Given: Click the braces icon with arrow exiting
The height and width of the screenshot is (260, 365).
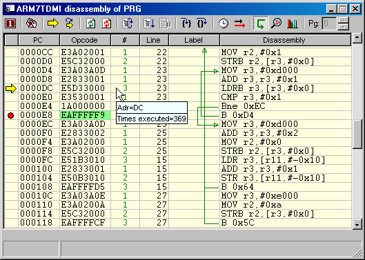Looking at the screenshot, I should coord(202,23).
